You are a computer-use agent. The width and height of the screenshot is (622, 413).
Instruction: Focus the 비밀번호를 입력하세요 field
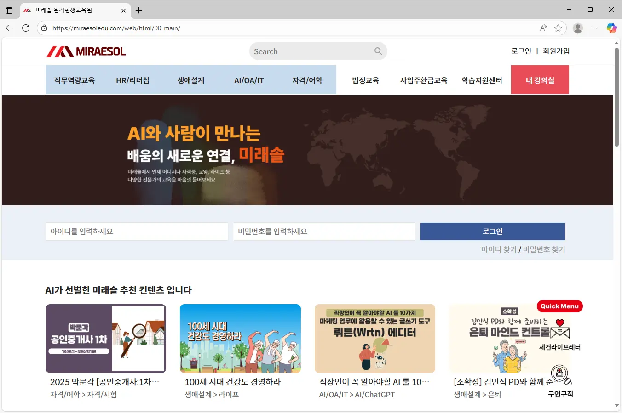pos(324,232)
